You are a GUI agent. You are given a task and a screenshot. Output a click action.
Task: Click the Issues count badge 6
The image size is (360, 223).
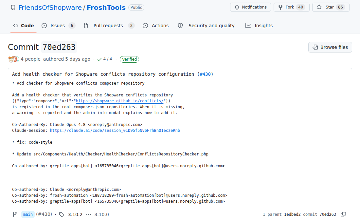pos(72,26)
